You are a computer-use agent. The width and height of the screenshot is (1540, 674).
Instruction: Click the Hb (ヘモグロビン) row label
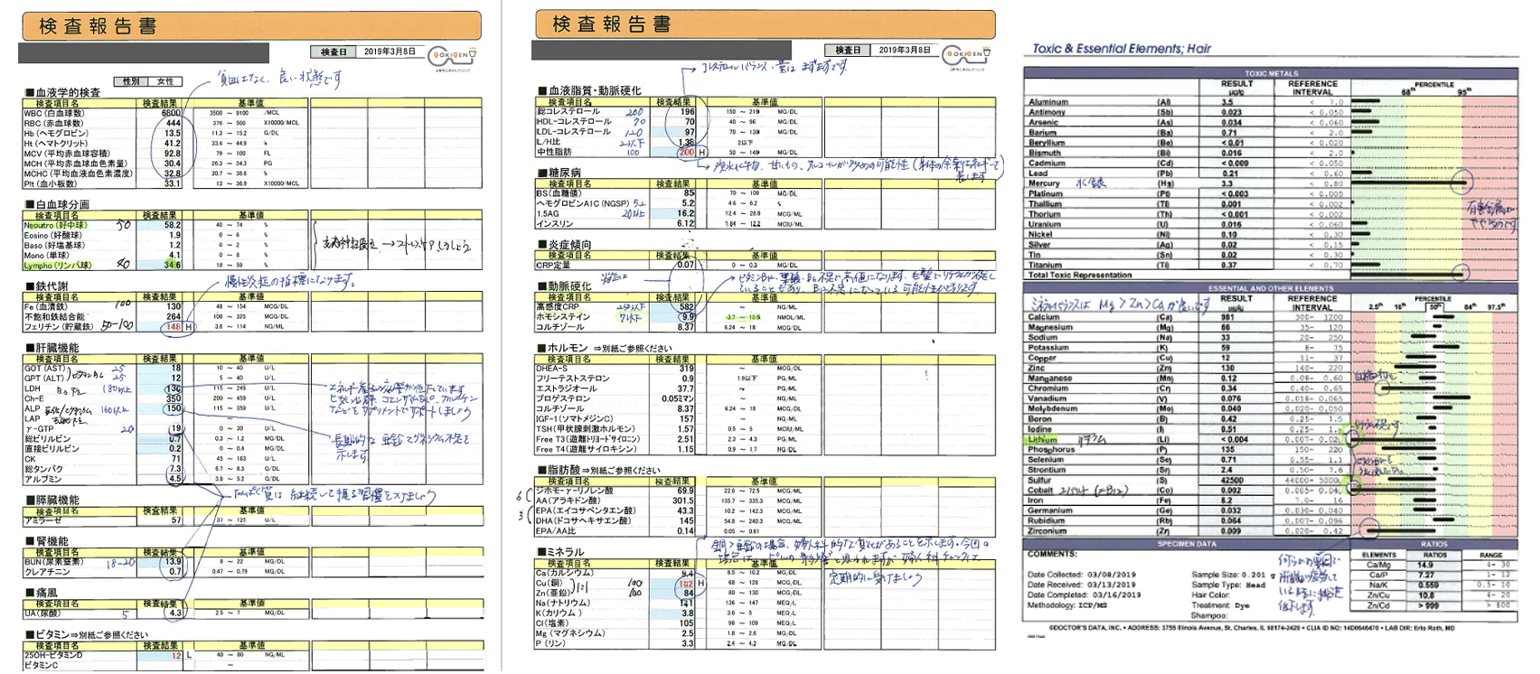[57, 133]
